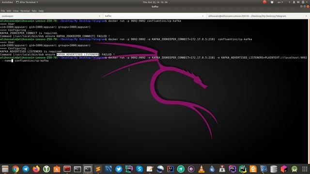The height and width of the screenshot is (174, 310).
Task: Click 'KAFKA_ADVERTISED_LISTENERS is required.' line
Action: [31, 52]
